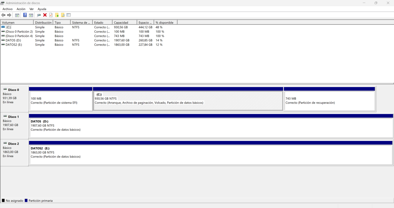Select the 743 MB recovery partition block
394x208 pixels.
[330, 99]
